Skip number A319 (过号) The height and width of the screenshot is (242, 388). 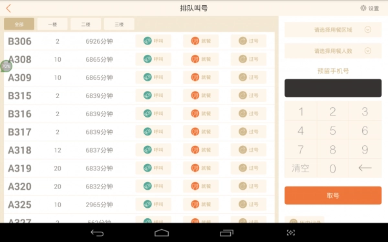(248, 168)
